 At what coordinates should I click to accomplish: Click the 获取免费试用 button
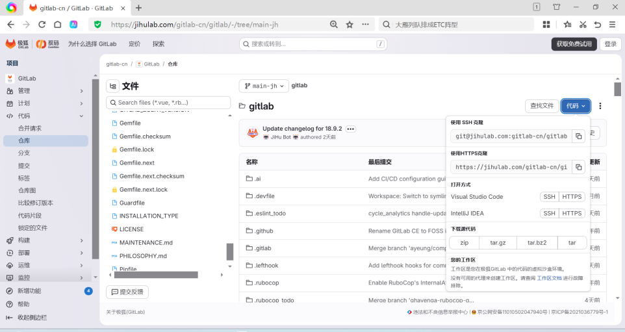[x=574, y=44]
